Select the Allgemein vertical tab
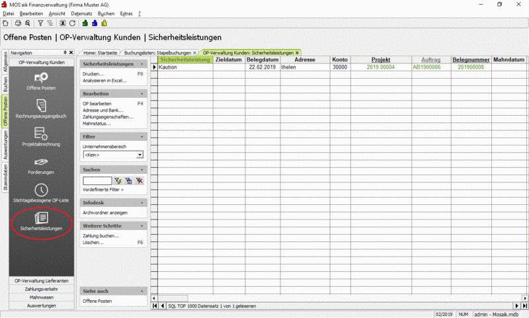The height and width of the screenshot is (318, 529). click(5, 61)
